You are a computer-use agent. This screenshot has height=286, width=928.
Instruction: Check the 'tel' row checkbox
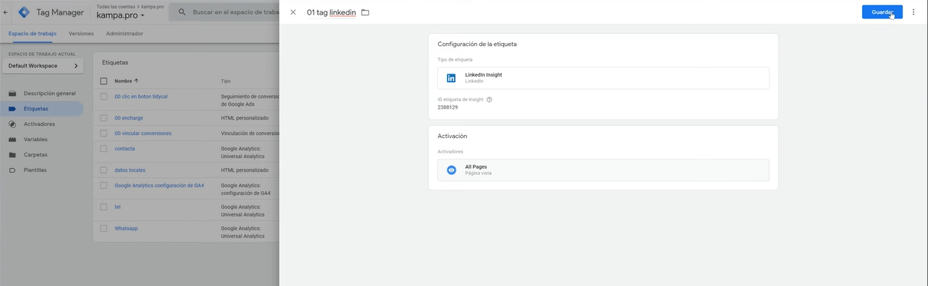[104, 207]
